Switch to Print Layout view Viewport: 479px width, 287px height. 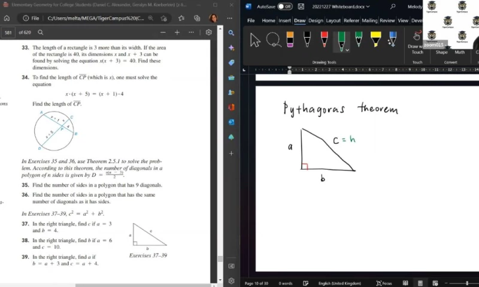click(x=420, y=283)
